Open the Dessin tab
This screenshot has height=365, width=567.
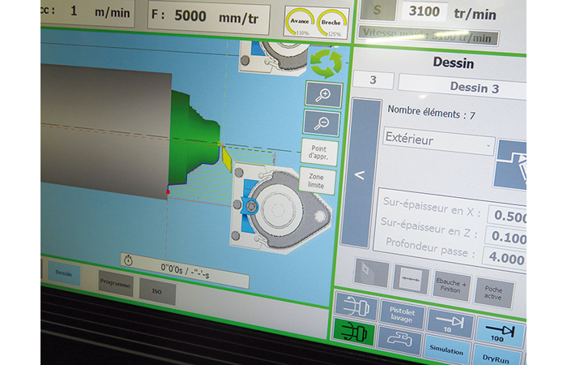[63, 274]
